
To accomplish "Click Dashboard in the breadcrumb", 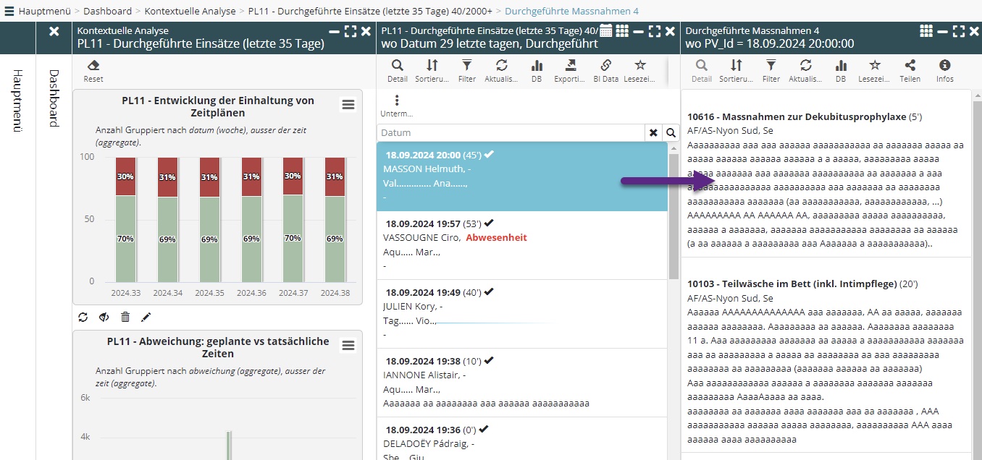I will tap(107, 11).
